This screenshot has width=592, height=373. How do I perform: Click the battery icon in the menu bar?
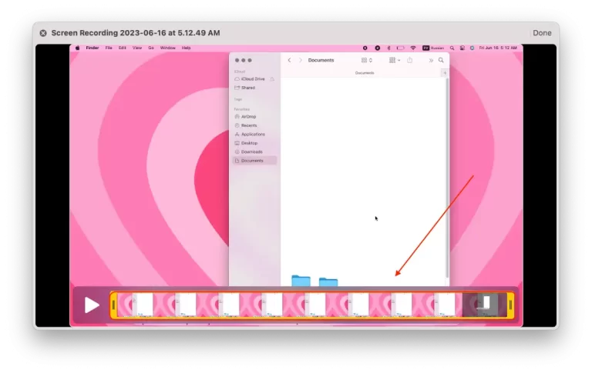click(401, 48)
